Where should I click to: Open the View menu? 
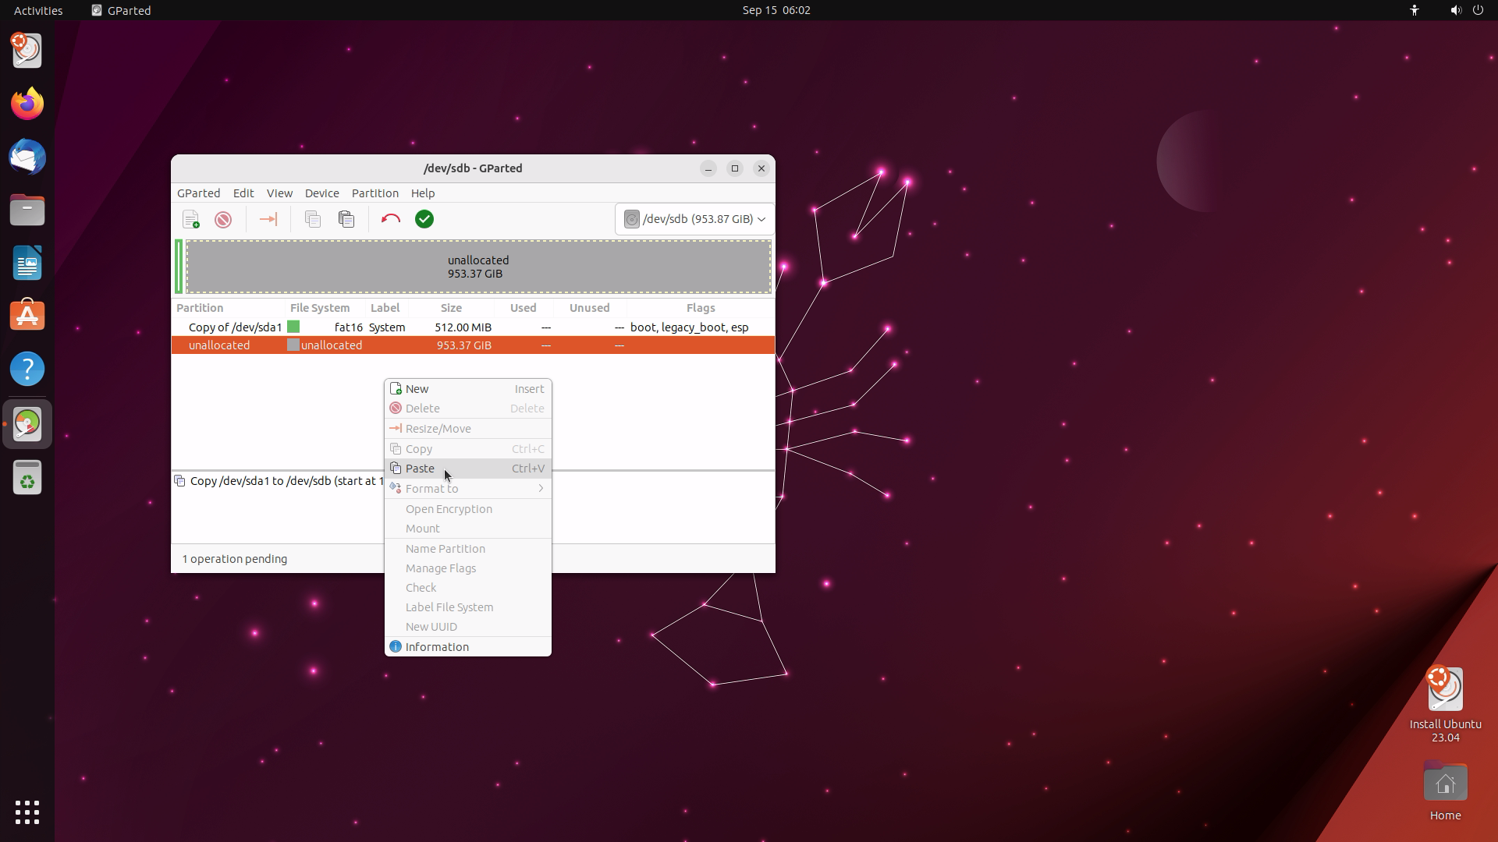pos(279,193)
